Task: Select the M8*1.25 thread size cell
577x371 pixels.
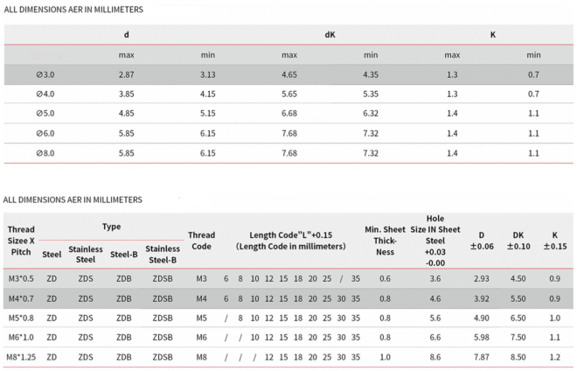Action: [x=21, y=357]
